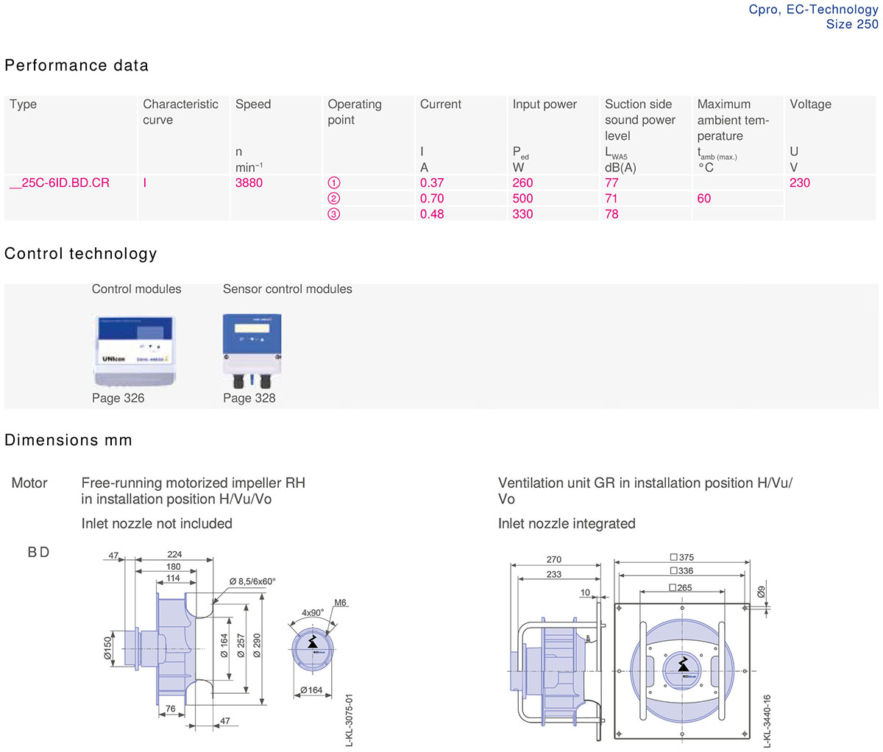Click the Performance data heading
This screenshot has height=752, width=883.
click(x=77, y=65)
